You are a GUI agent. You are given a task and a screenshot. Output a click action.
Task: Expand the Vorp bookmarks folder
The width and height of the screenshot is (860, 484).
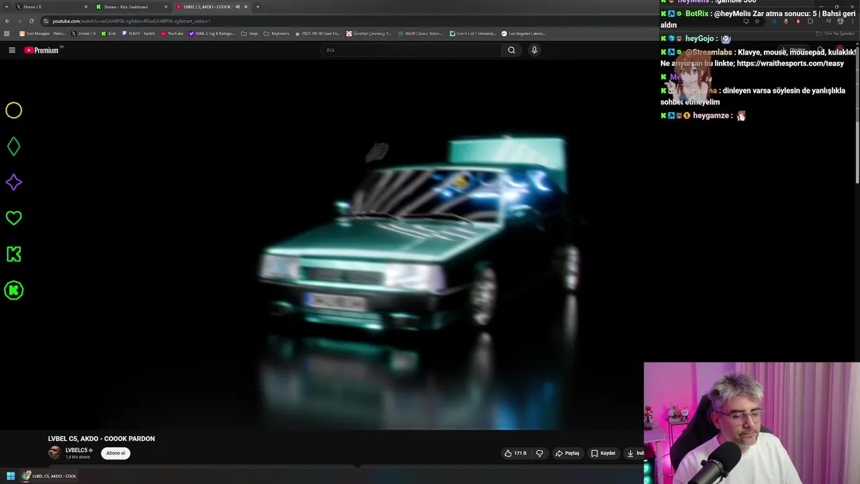point(249,34)
